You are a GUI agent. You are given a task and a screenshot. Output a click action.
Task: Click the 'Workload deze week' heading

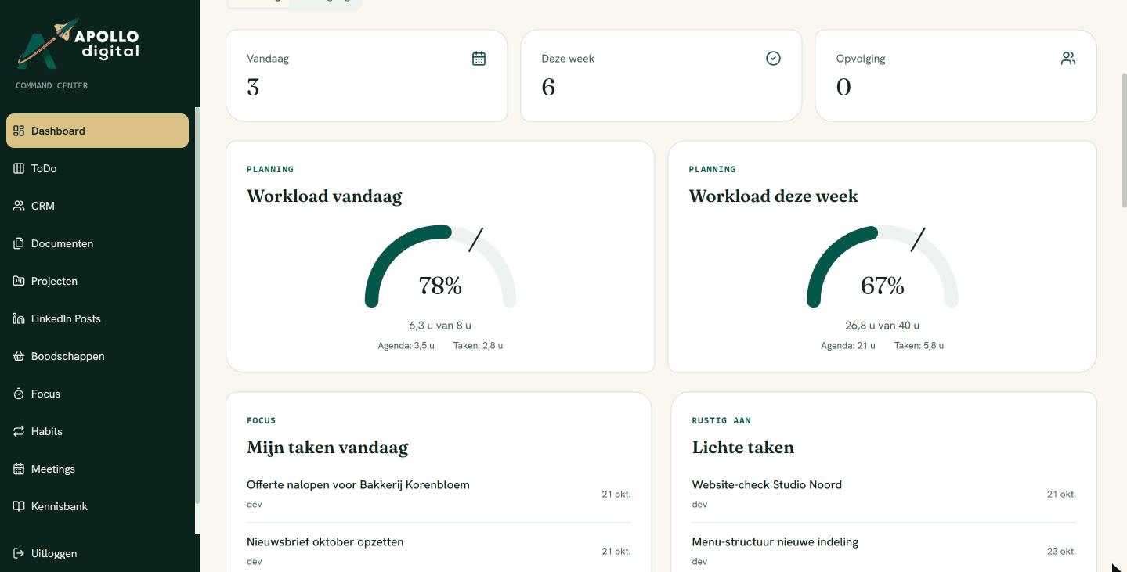pos(773,196)
